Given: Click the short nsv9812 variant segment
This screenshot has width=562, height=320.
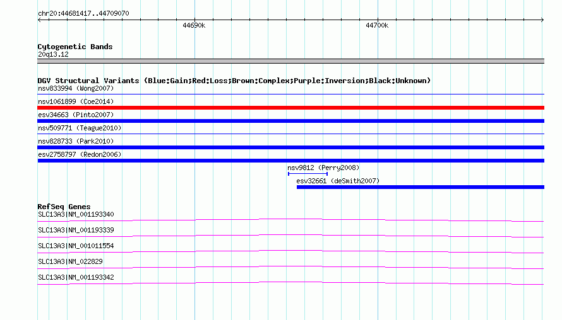Looking at the screenshot, I should (x=308, y=174).
